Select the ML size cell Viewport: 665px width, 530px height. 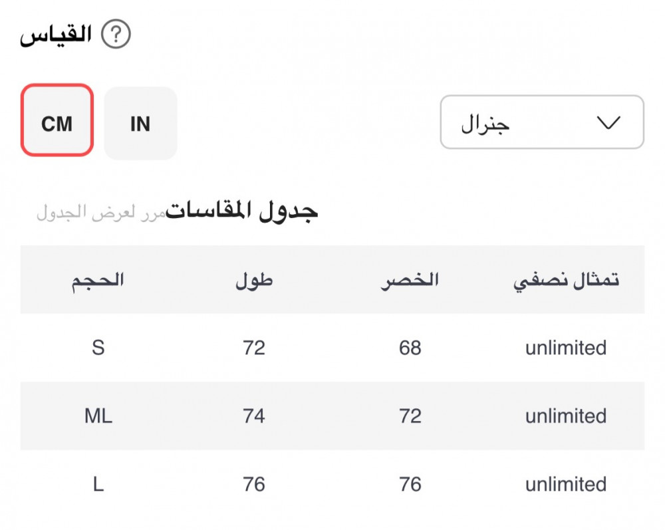pos(98,416)
